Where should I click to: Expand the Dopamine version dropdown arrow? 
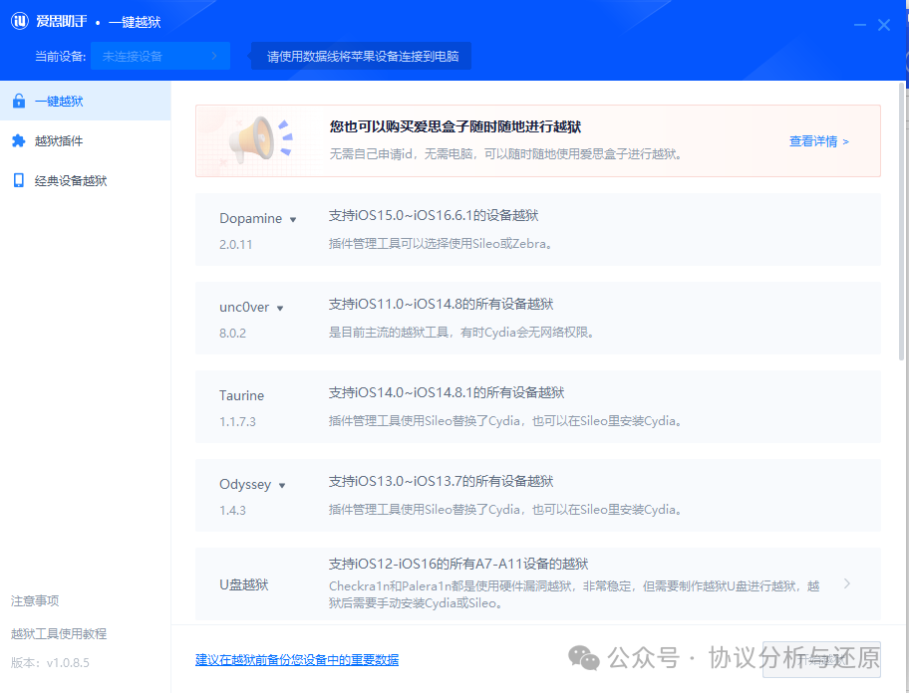293,219
